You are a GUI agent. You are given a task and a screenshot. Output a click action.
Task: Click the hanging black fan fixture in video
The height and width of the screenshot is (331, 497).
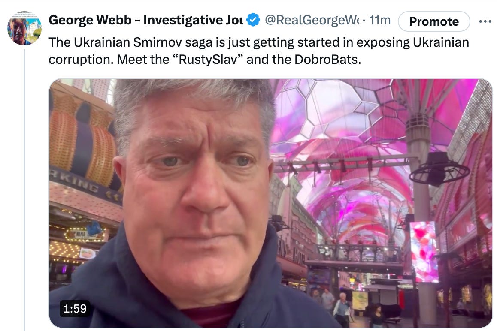439,169
